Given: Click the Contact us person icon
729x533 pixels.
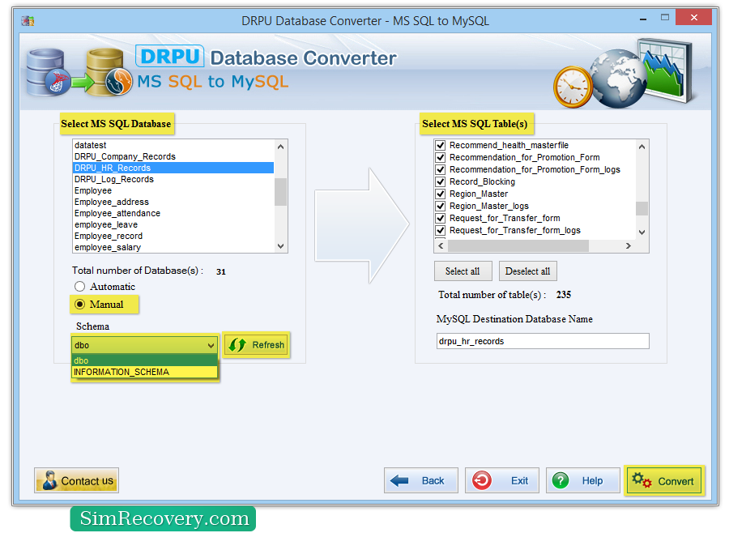Looking at the screenshot, I should [x=49, y=480].
